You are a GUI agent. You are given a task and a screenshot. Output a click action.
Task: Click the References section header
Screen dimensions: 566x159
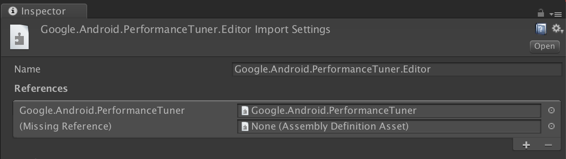41,88
